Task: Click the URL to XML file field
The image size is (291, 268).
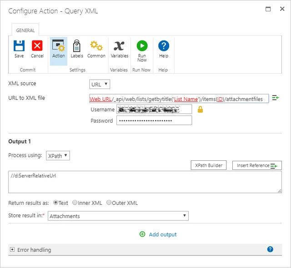Action: [179, 99]
